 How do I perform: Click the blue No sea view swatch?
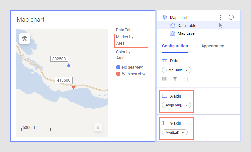click(118, 67)
